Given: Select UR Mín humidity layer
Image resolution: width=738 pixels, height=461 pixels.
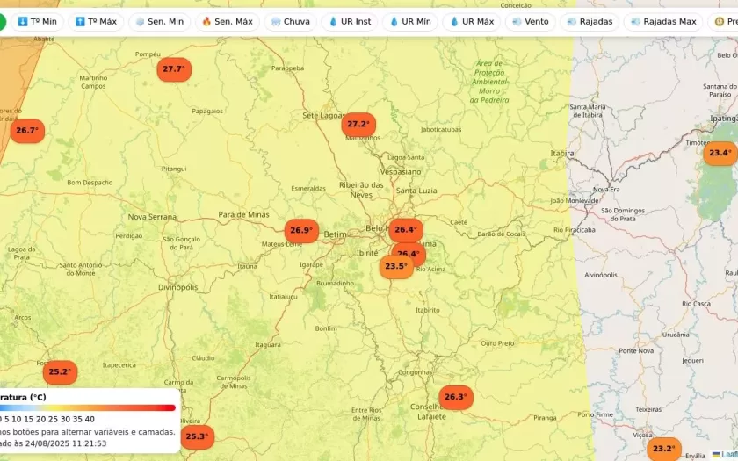Looking at the screenshot, I should pos(409,21).
